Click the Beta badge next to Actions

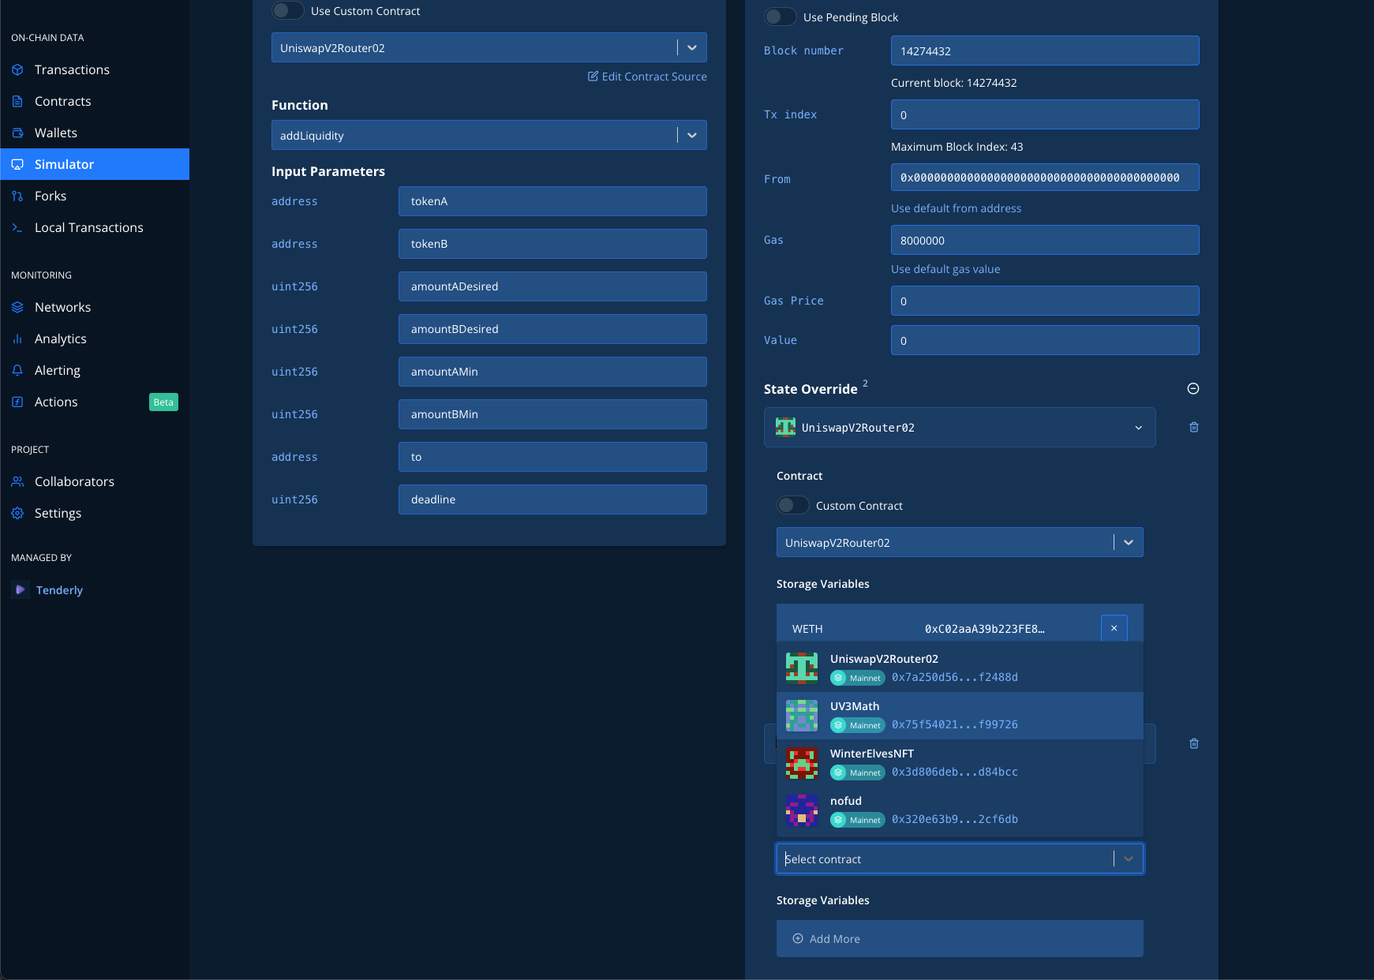click(x=163, y=402)
